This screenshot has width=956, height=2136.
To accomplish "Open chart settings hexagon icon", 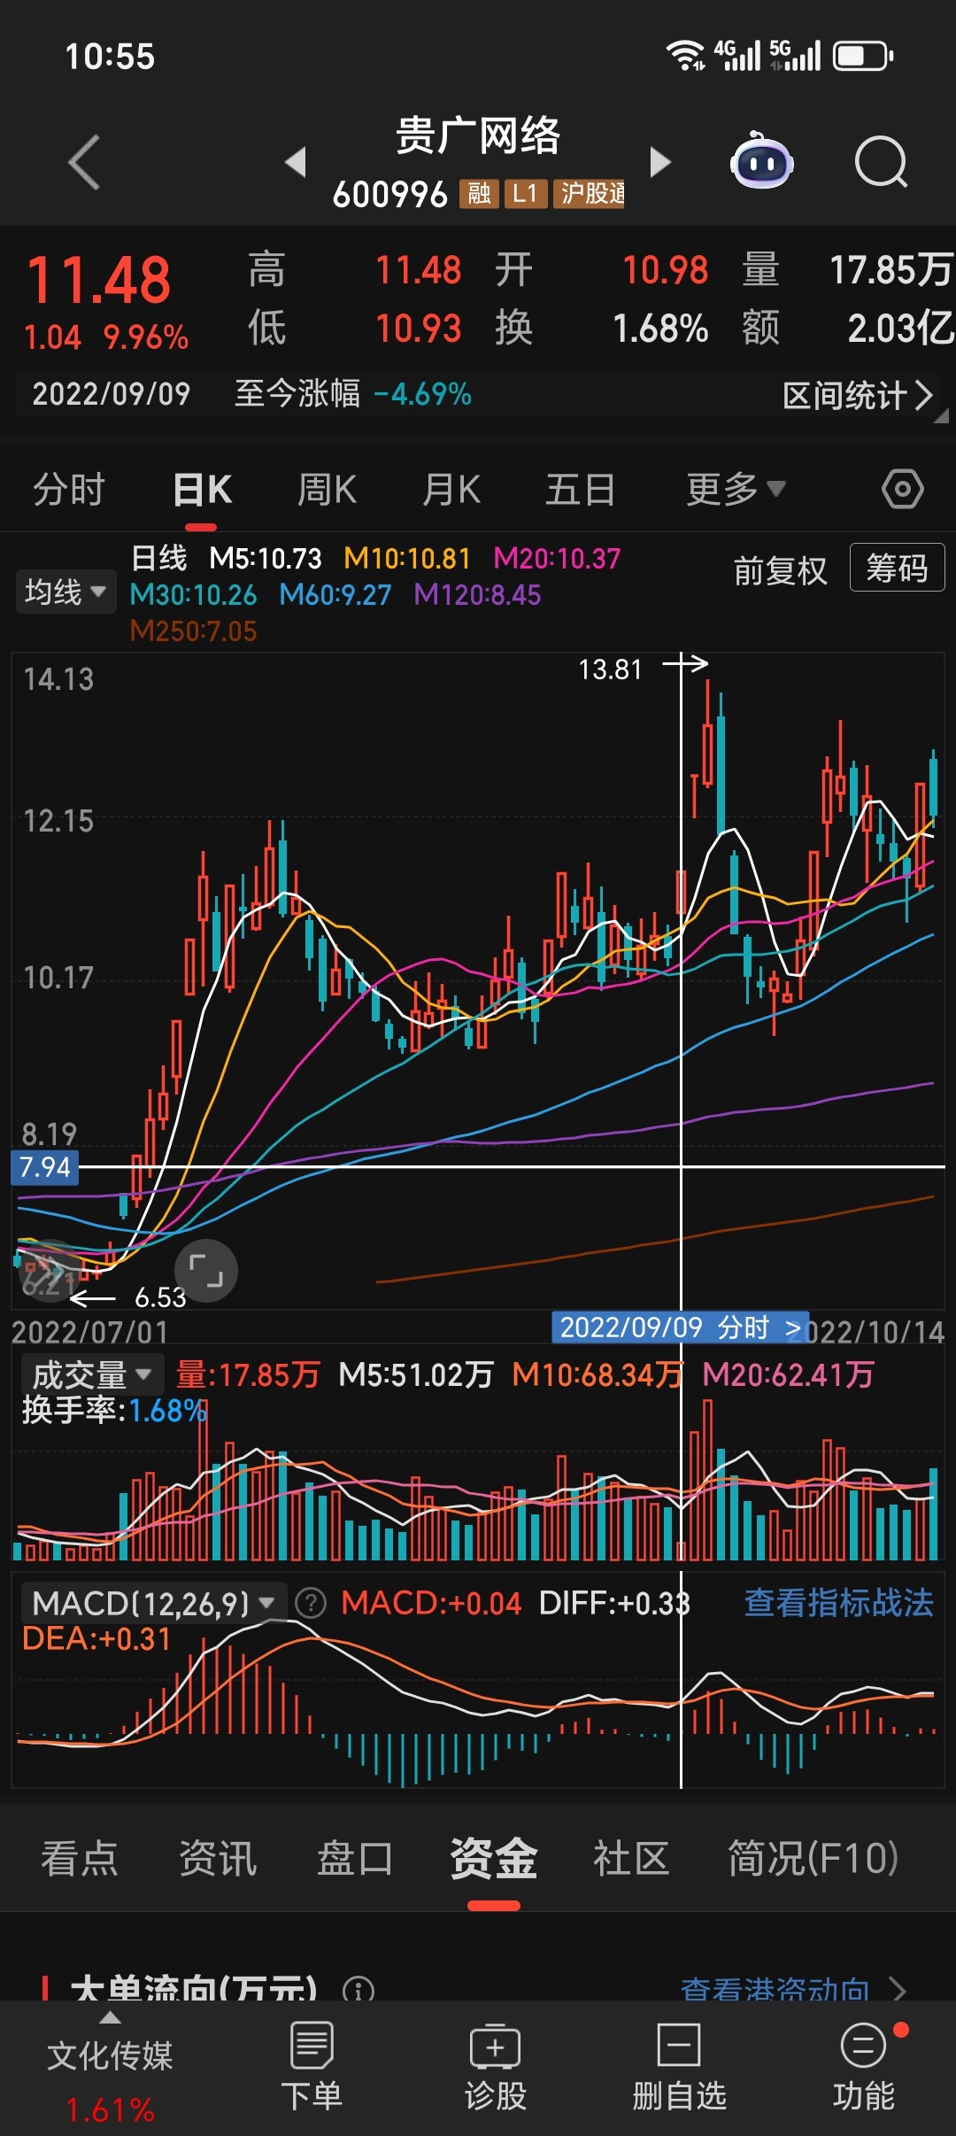I will point(902,489).
